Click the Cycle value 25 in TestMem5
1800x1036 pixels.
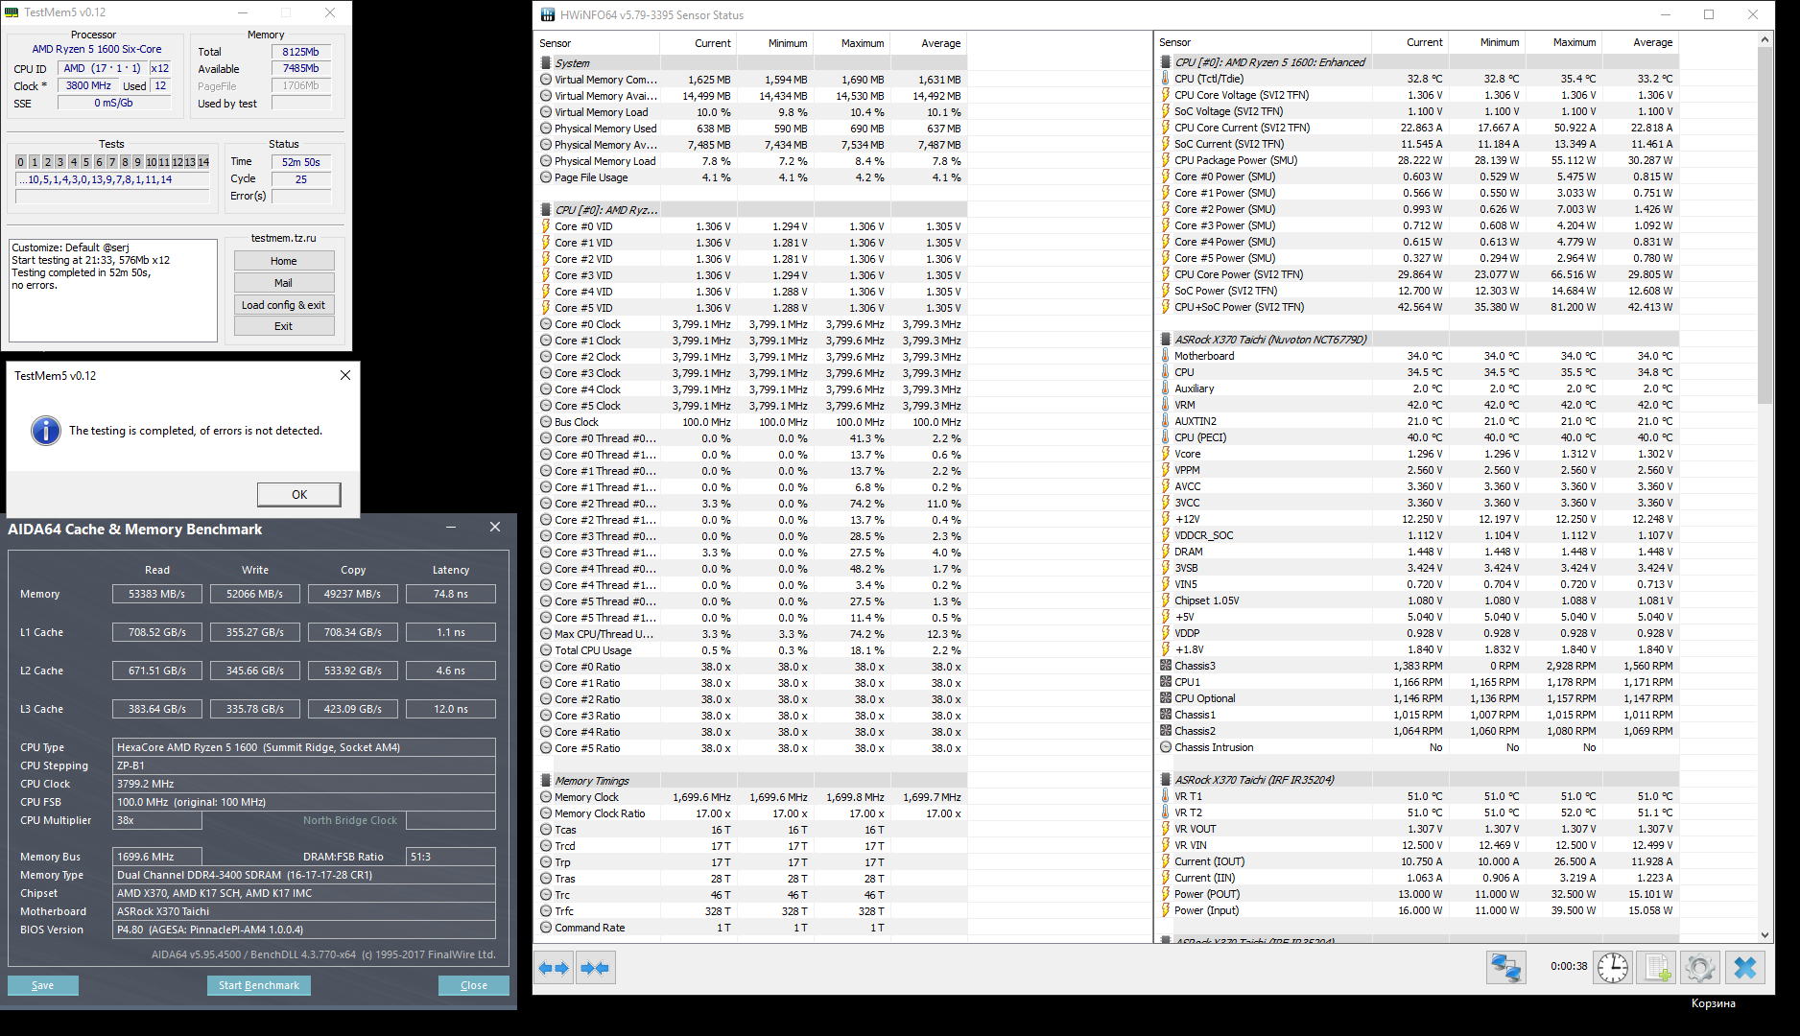coord(301,179)
